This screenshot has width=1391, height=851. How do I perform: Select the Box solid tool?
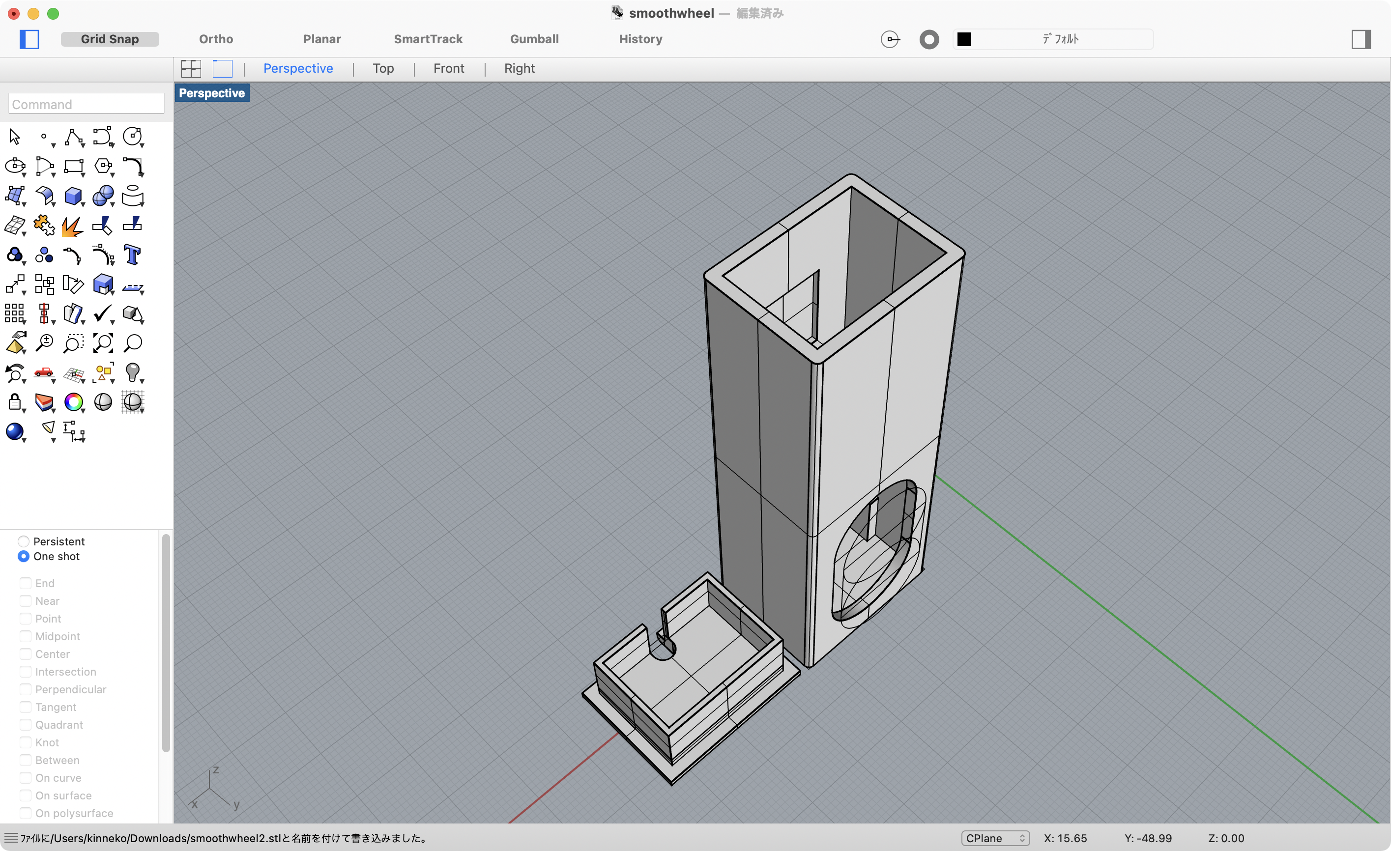[74, 196]
